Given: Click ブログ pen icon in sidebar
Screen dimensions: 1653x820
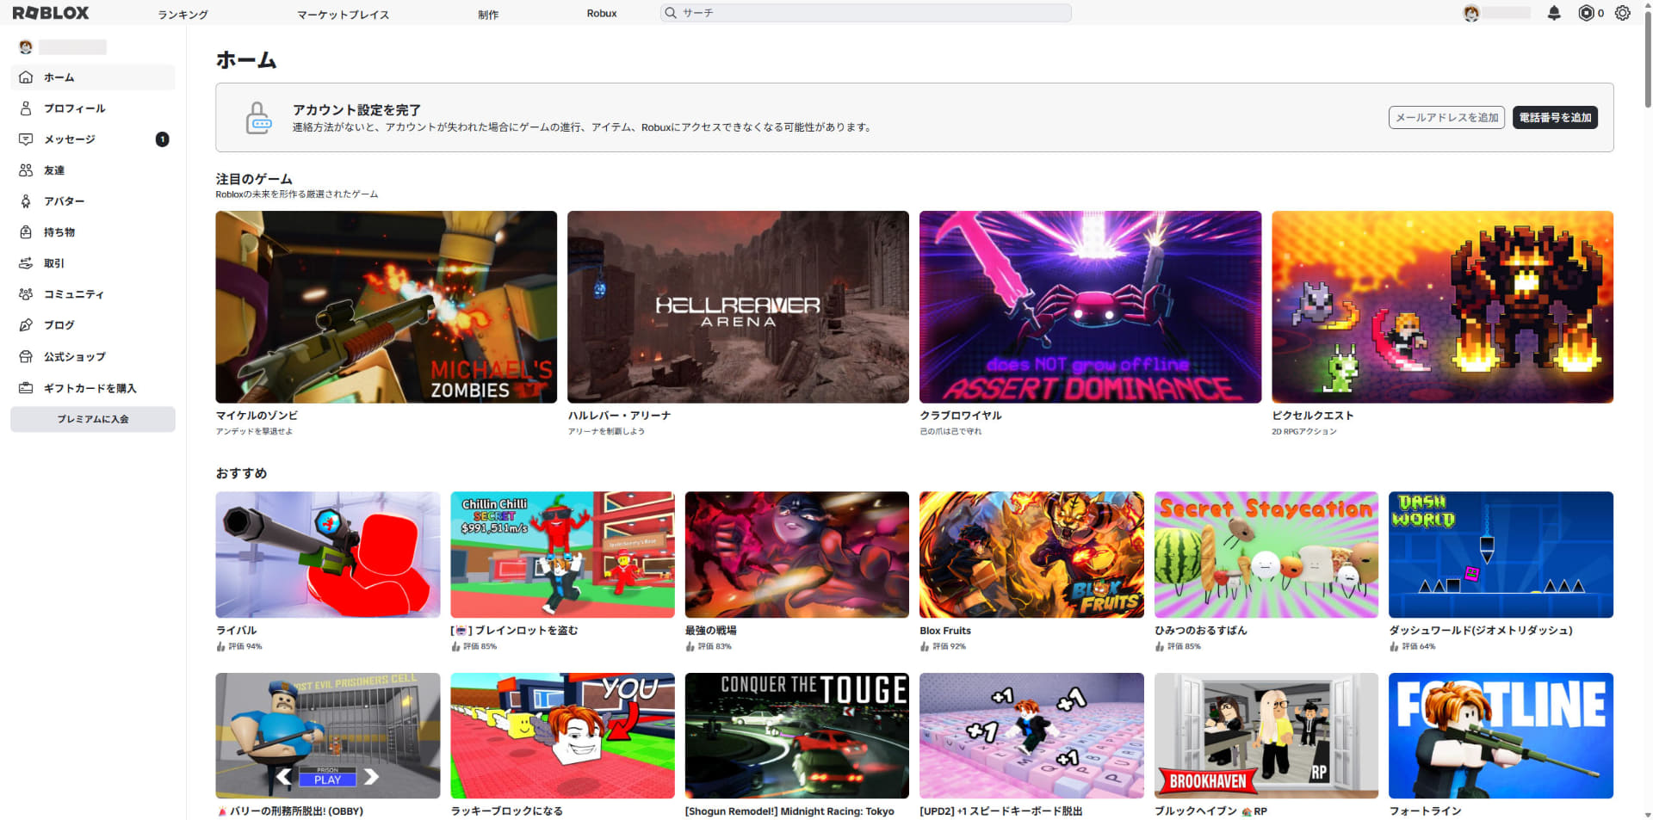Looking at the screenshot, I should coord(26,325).
